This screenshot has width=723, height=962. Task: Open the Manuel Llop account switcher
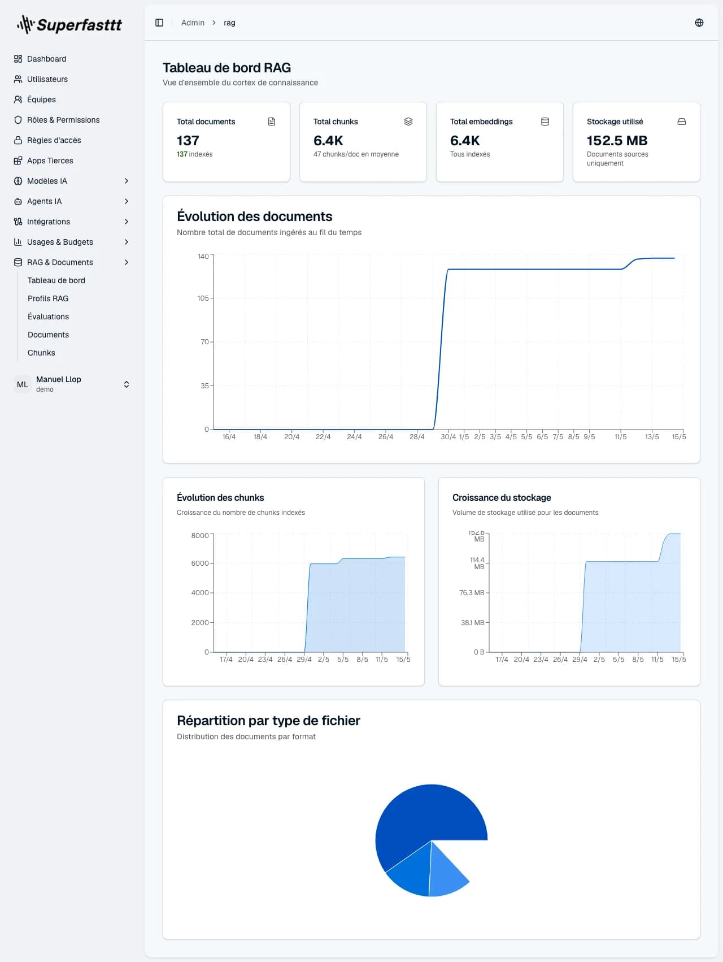point(72,384)
